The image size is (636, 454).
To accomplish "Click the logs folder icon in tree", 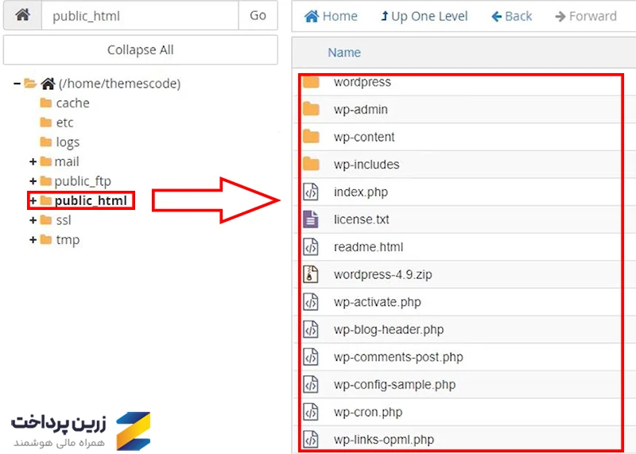I will pos(46,142).
